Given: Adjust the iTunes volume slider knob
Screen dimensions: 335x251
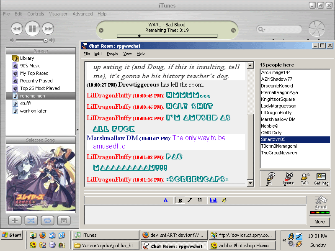Looking at the screenshot, I should point(45,40).
